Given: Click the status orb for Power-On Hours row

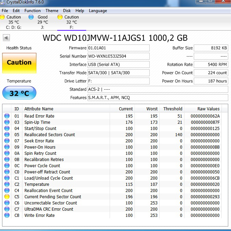Looking at the screenshot, I should (7, 147).
